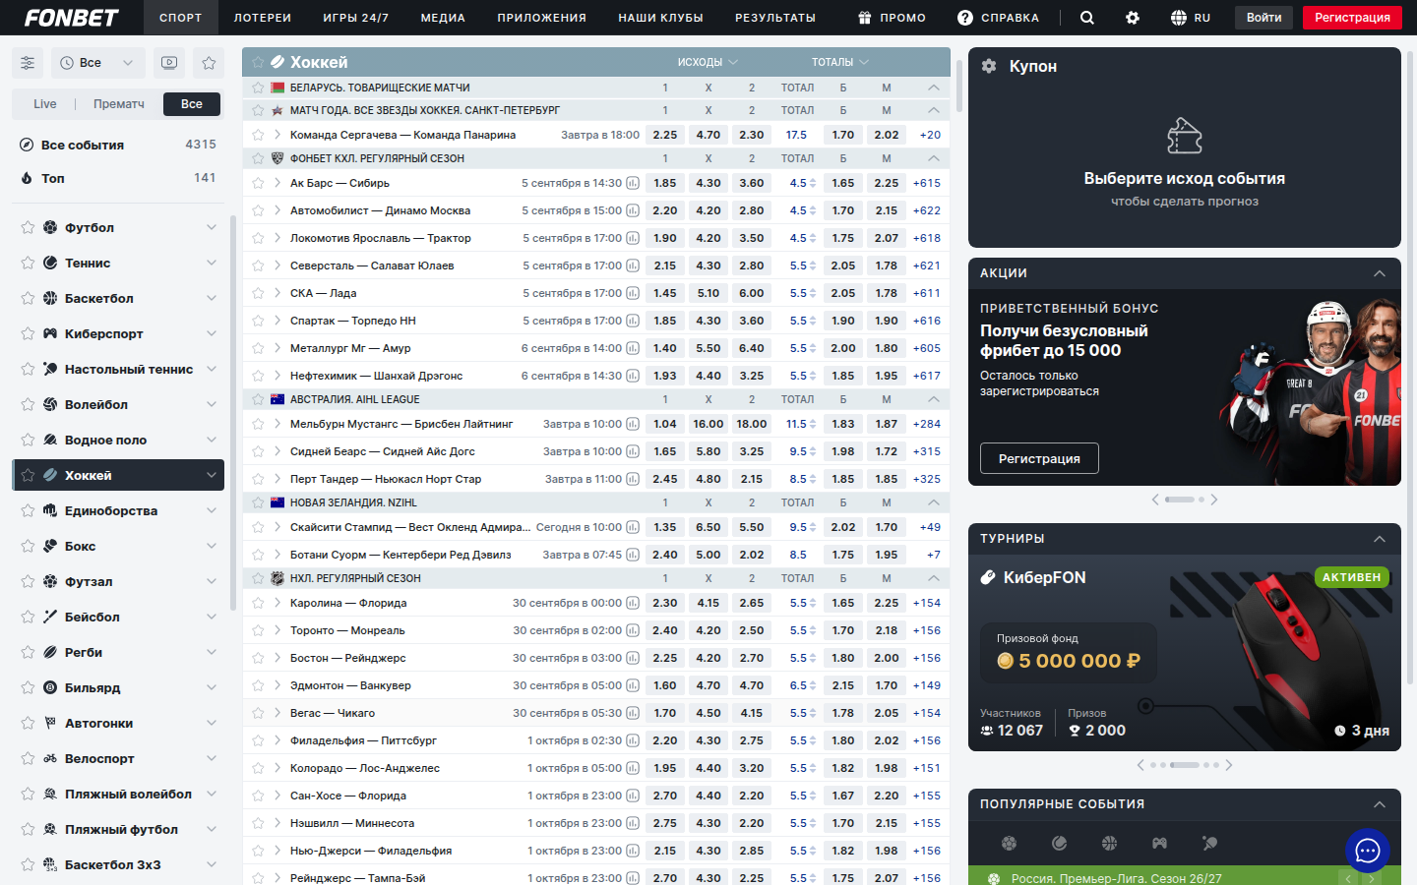
Task: Open the coupon settings gear
Action: (x=989, y=66)
